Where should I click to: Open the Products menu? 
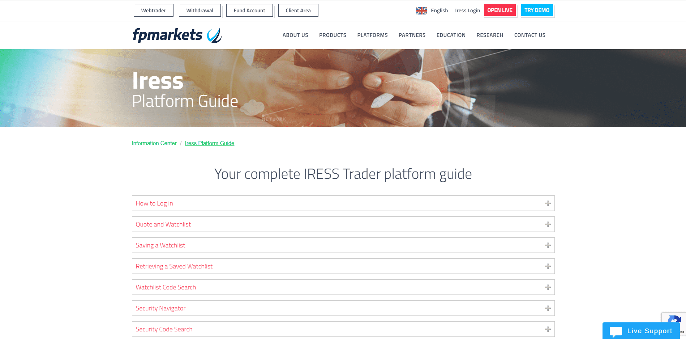tap(333, 35)
